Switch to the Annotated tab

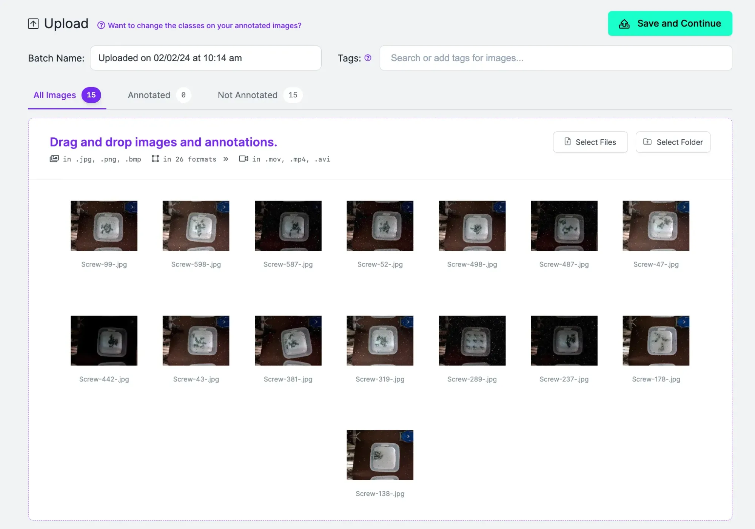(149, 95)
